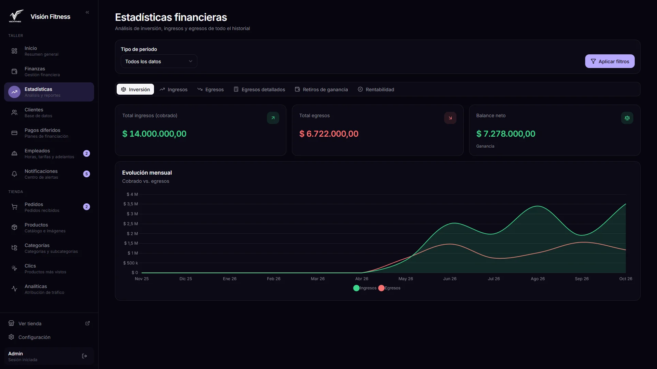Open Finanzas wallet icon in sidebar
Screen dimensions: 657x369
[14, 71]
